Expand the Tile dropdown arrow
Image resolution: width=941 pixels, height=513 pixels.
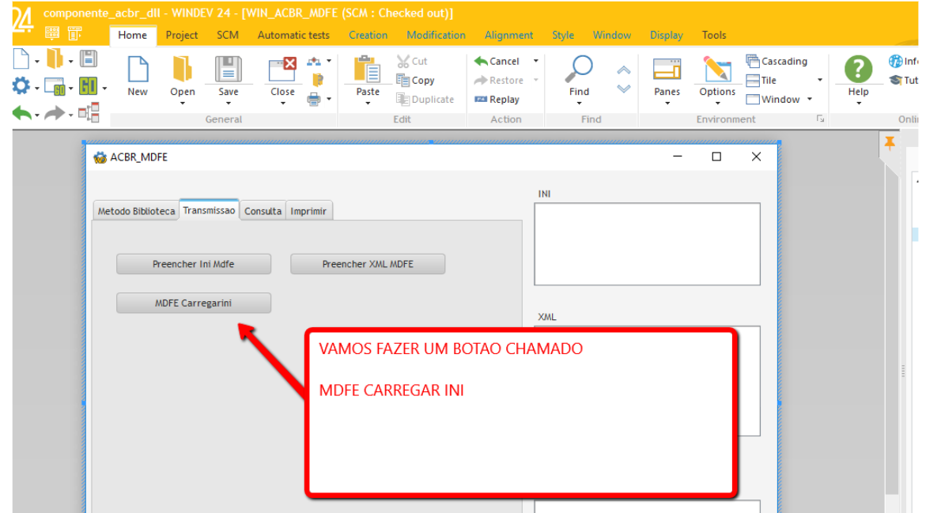click(820, 80)
